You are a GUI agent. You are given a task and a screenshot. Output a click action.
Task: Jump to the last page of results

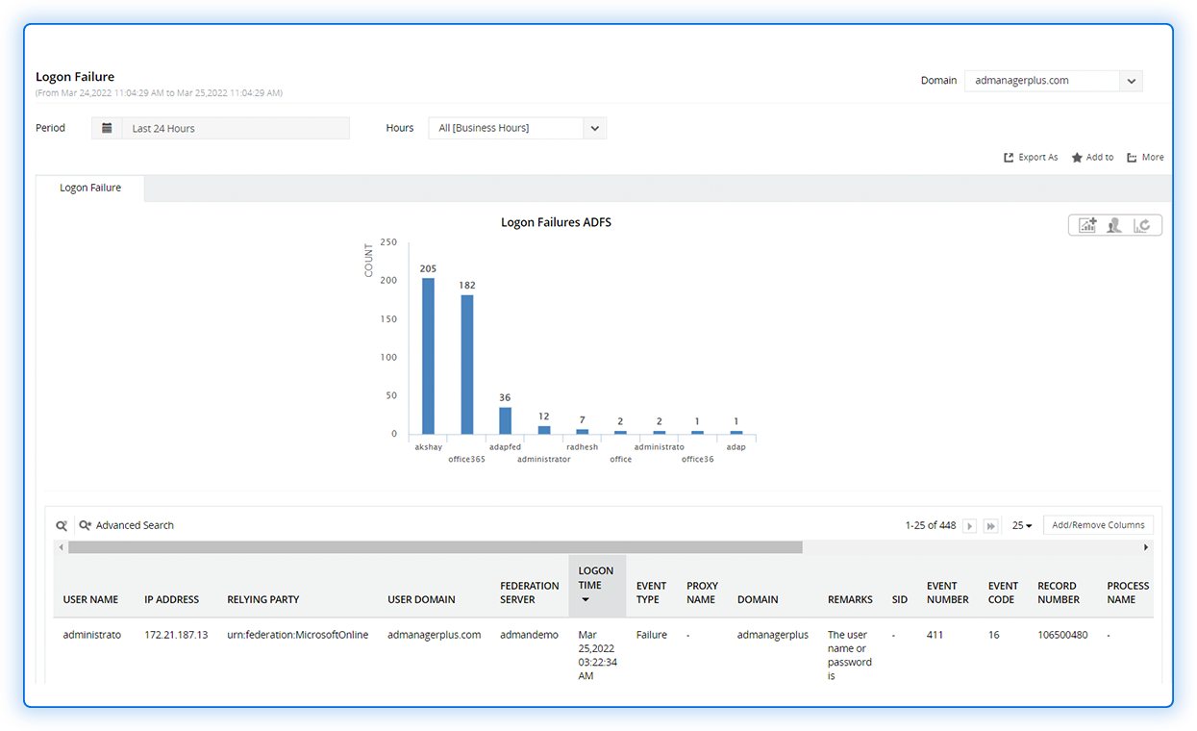990,526
